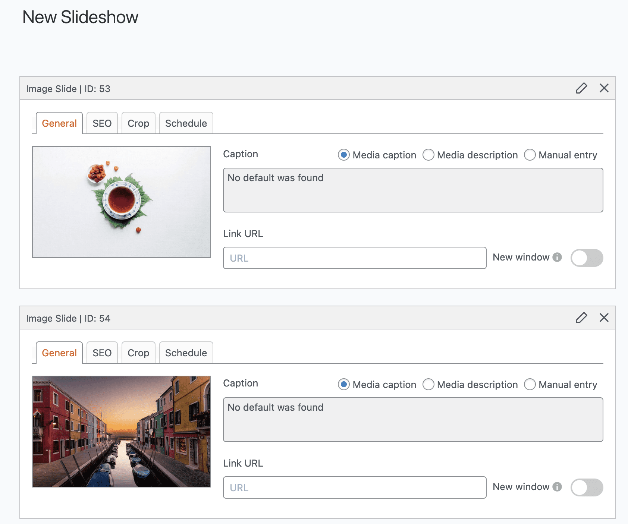Open the Crop tab on slide 53
Screen dimensions: 628x524
pyautogui.click(x=138, y=123)
